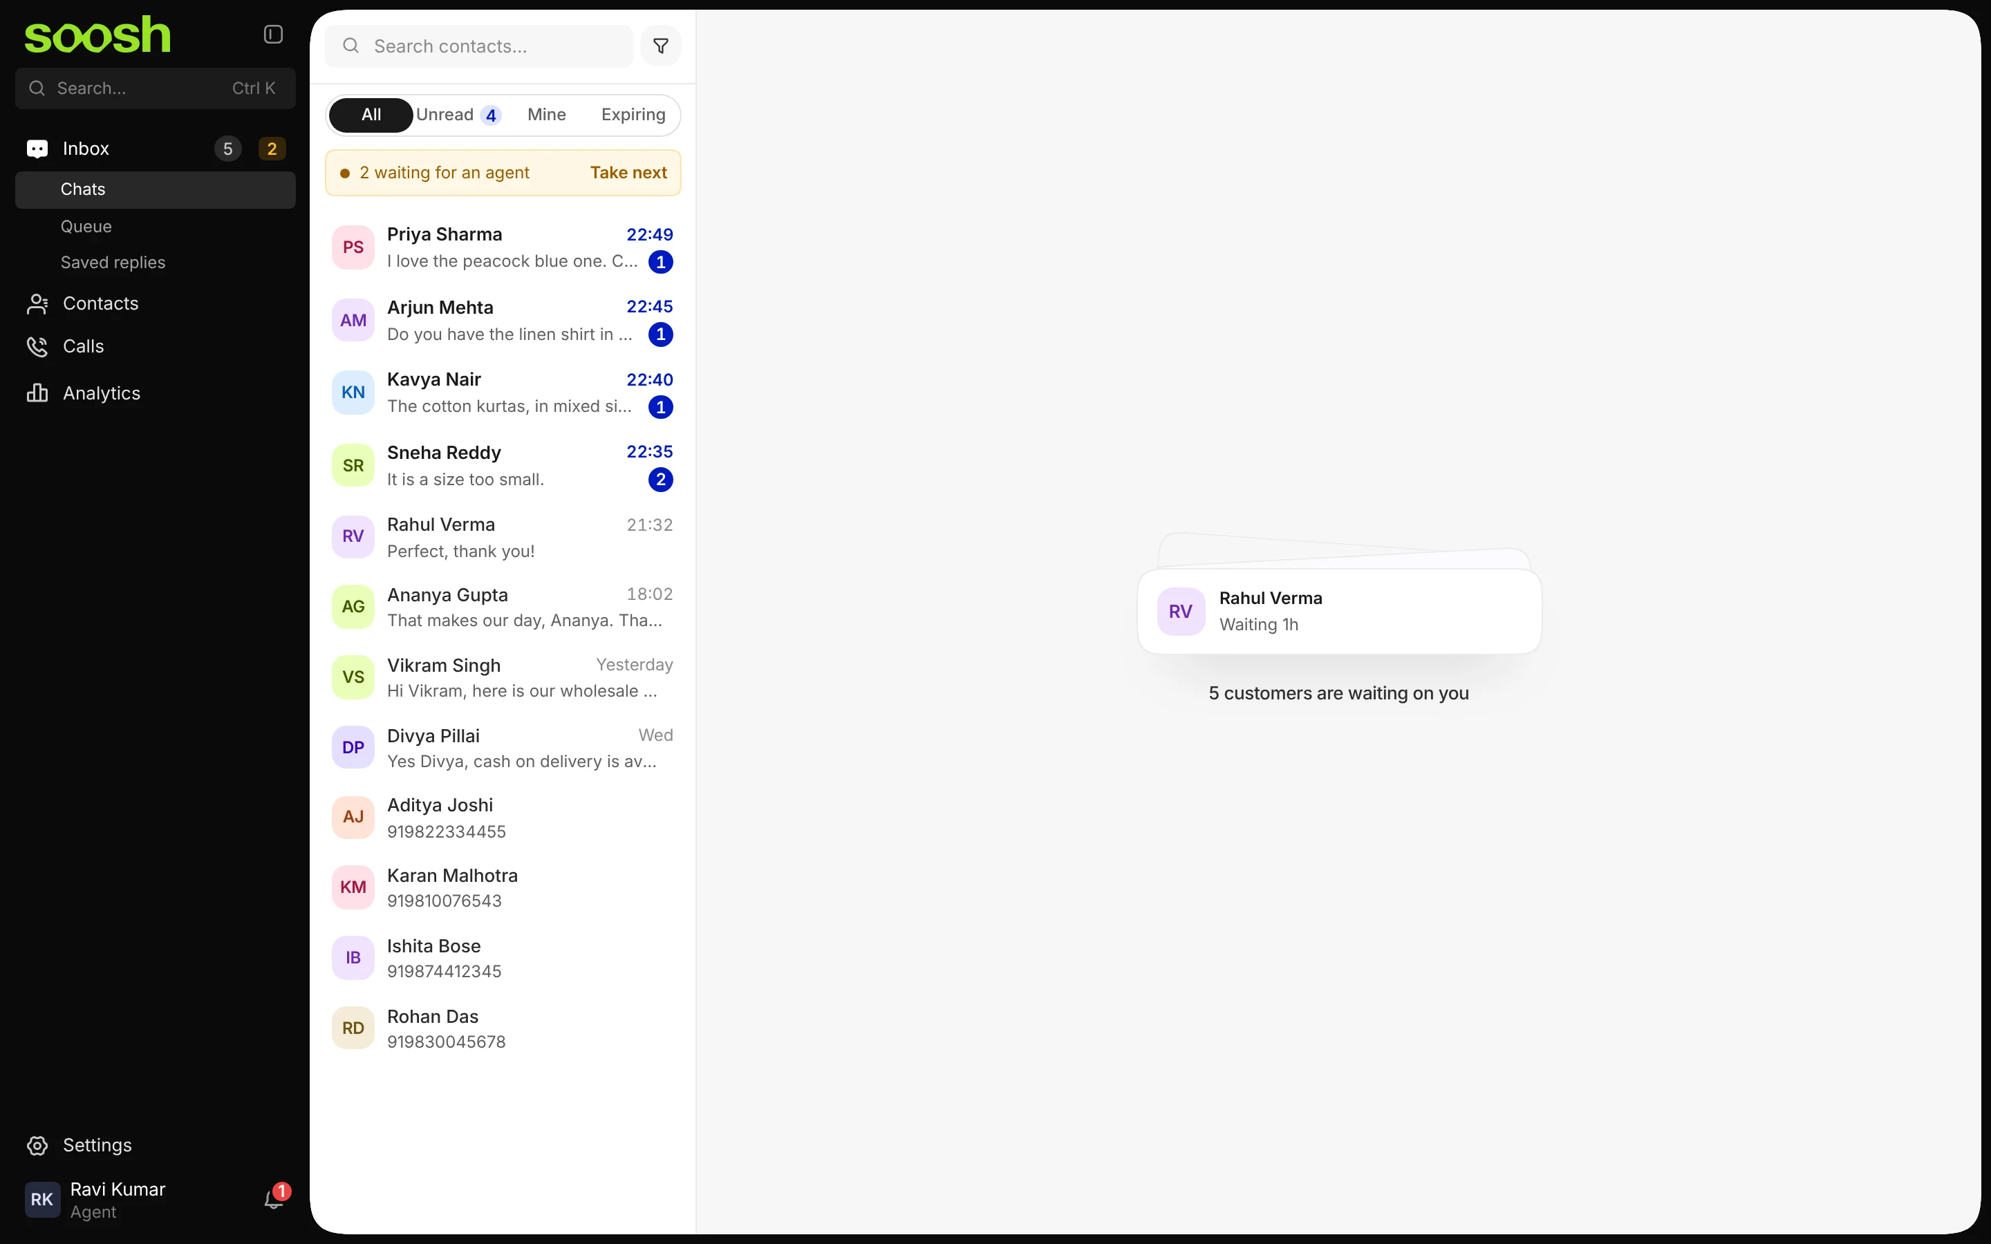The image size is (1991, 1244).
Task: Click Kavya Nair's KN avatar
Action: [x=353, y=393]
